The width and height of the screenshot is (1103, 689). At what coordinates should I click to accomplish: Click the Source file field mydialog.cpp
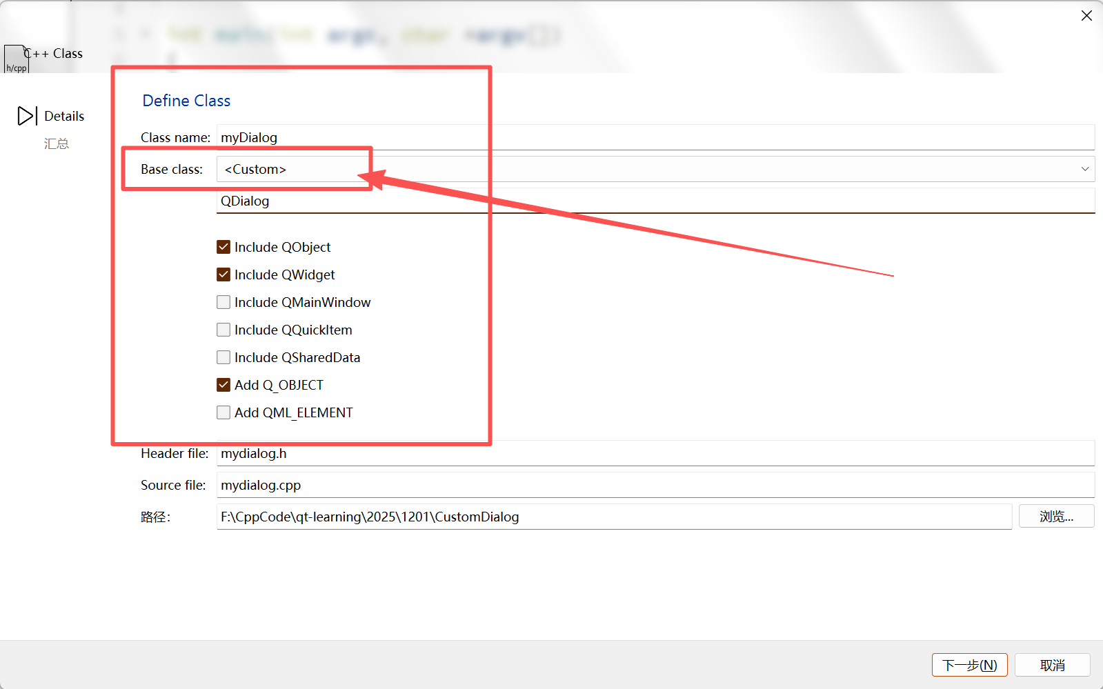coord(655,485)
